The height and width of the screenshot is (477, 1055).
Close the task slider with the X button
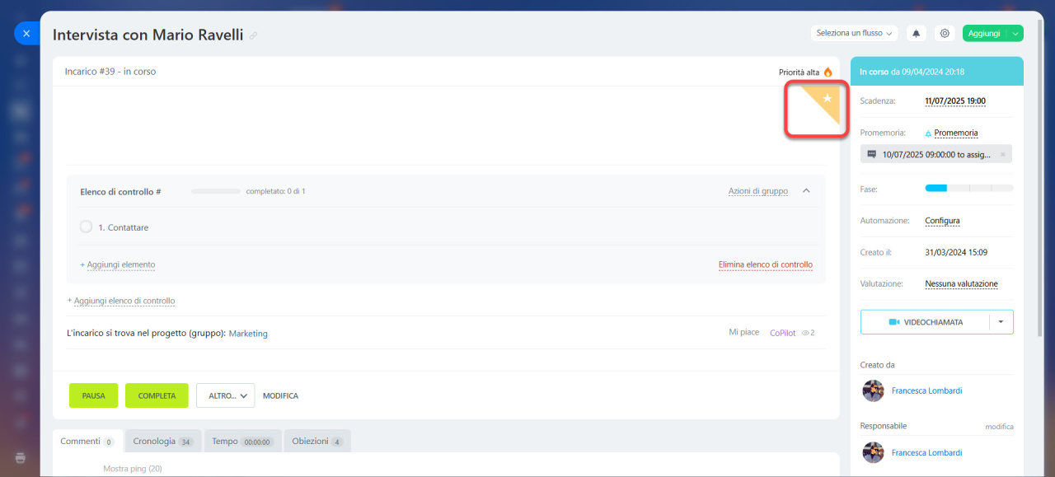tap(26, 34)
